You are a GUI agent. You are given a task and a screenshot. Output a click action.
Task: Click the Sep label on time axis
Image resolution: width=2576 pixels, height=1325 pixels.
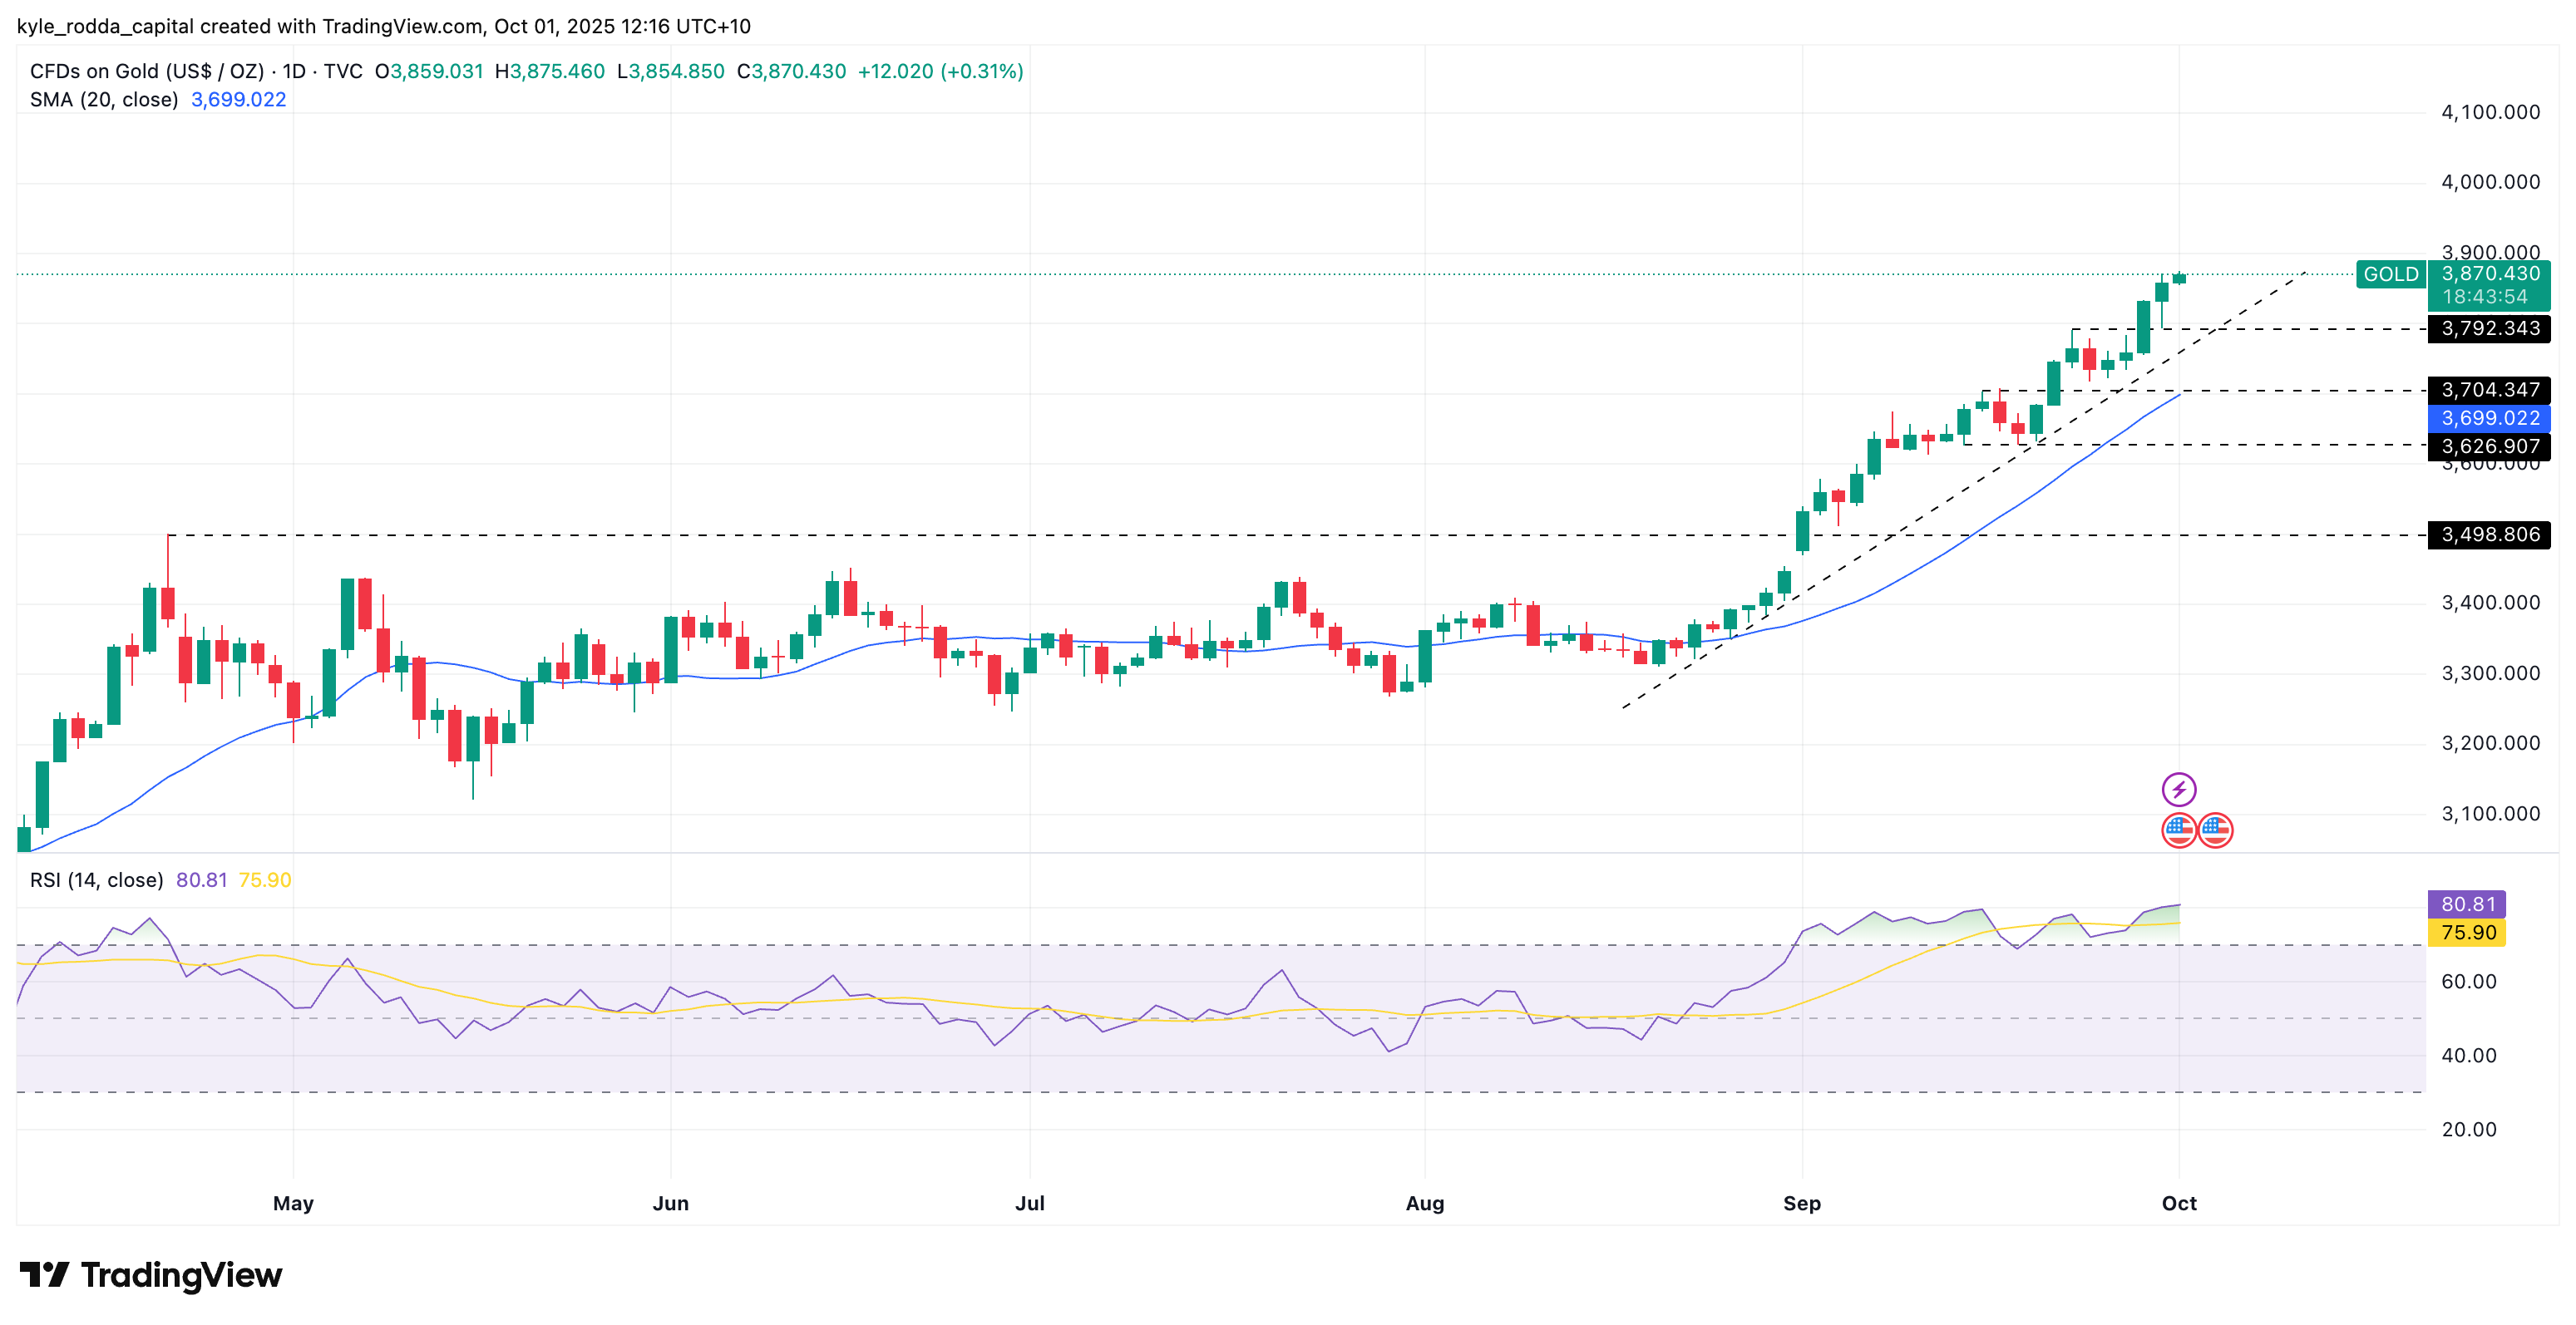click(1802, 1203)
